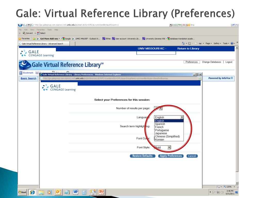Click Get More Add-ons dropdown
The image size is (264, 198).
(x=48, y=39)
